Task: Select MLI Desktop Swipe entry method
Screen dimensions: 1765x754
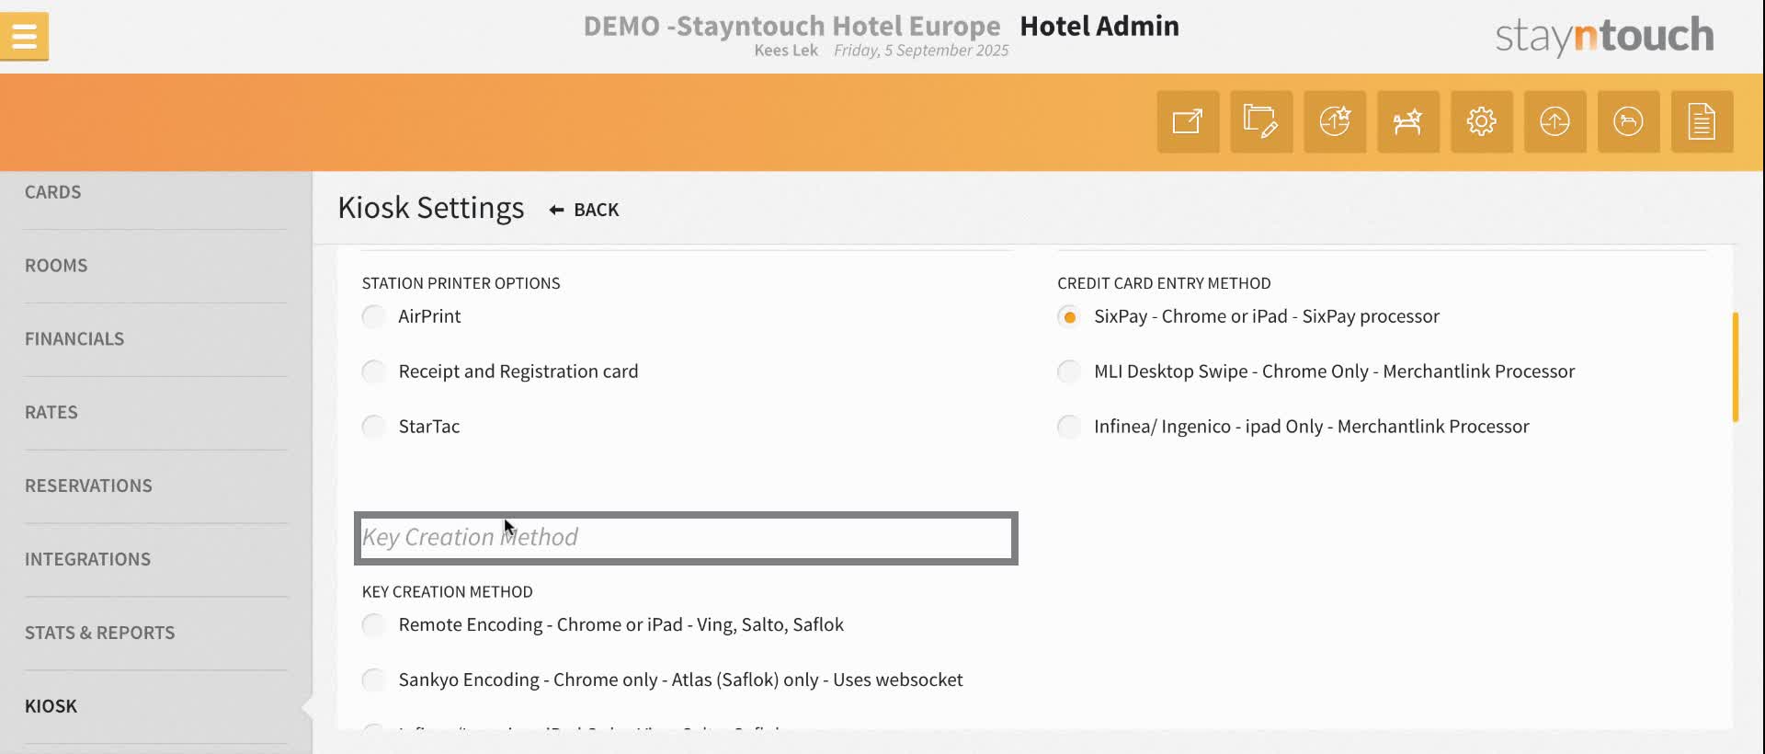Action: pyautogui.click(x=1069, y=371)
